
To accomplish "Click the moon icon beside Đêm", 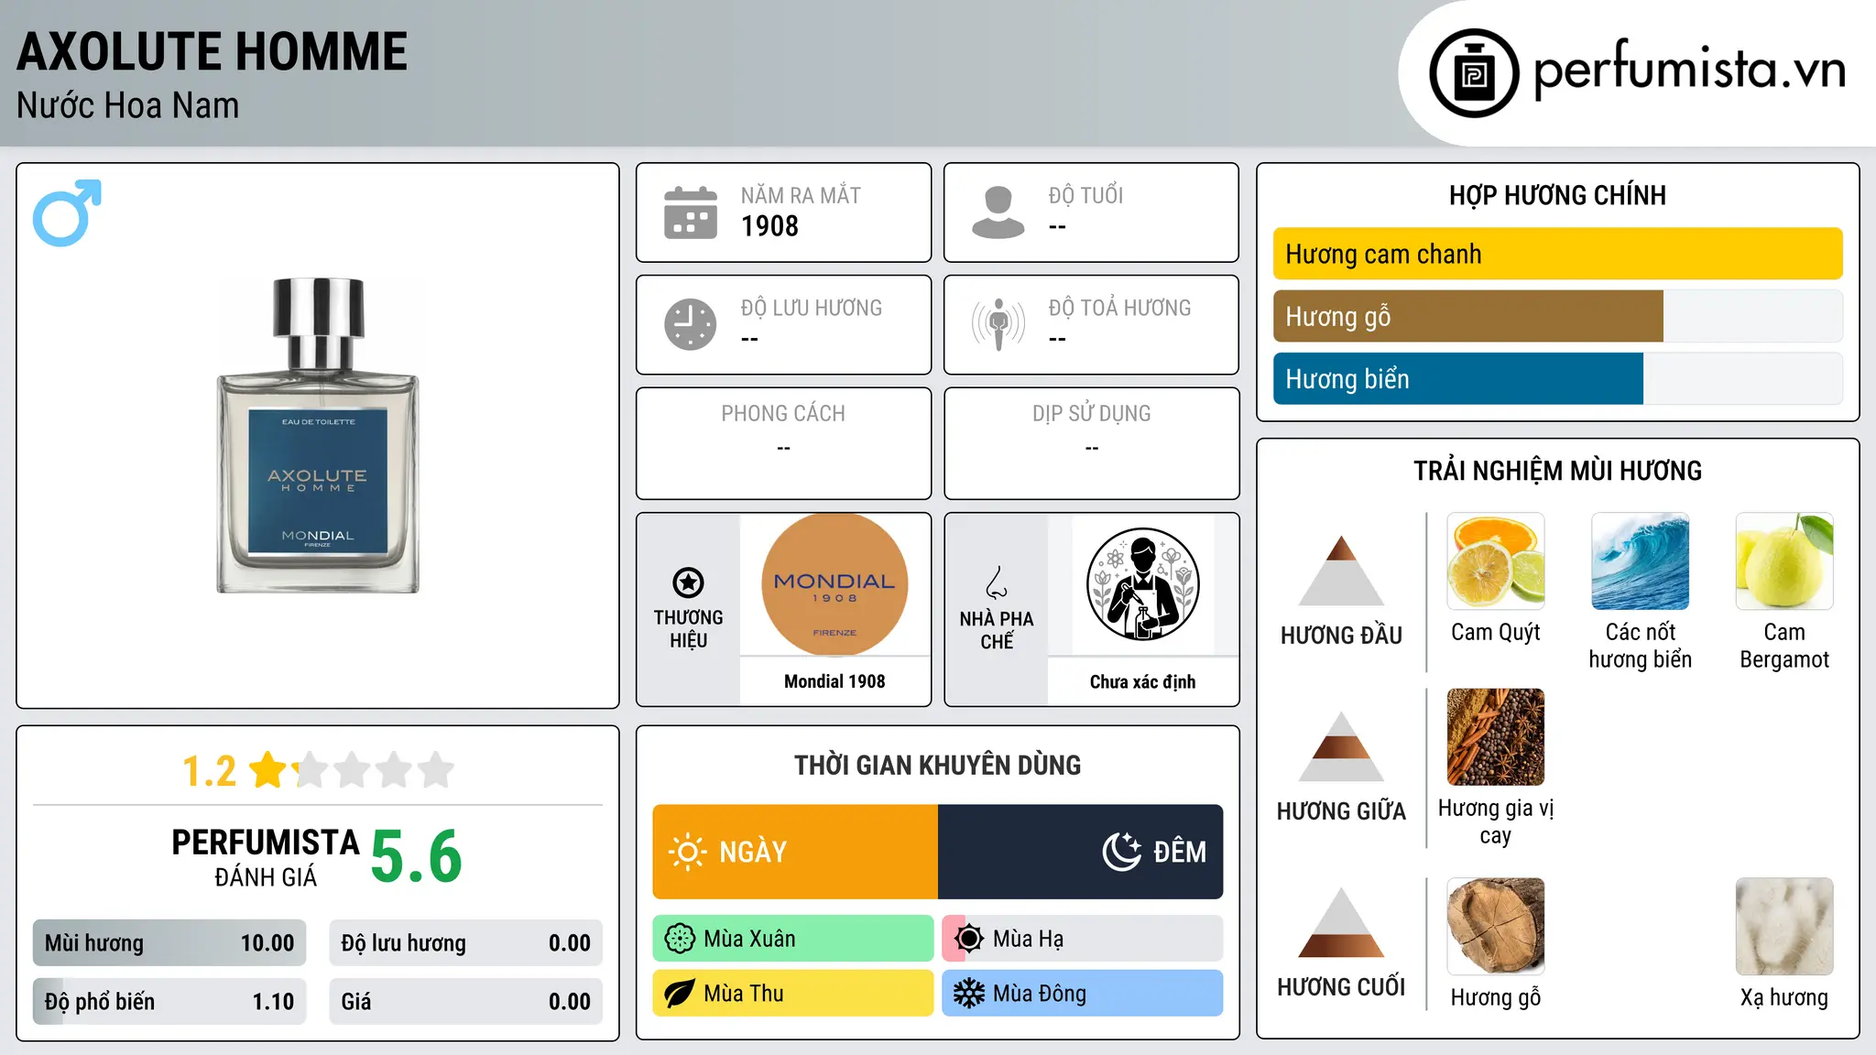I will pos(1122,852).
